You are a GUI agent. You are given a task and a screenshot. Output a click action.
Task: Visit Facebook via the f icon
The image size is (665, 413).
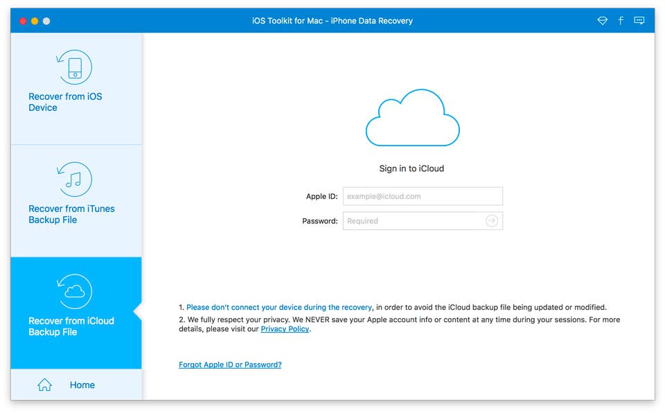[x=621, y=20]
